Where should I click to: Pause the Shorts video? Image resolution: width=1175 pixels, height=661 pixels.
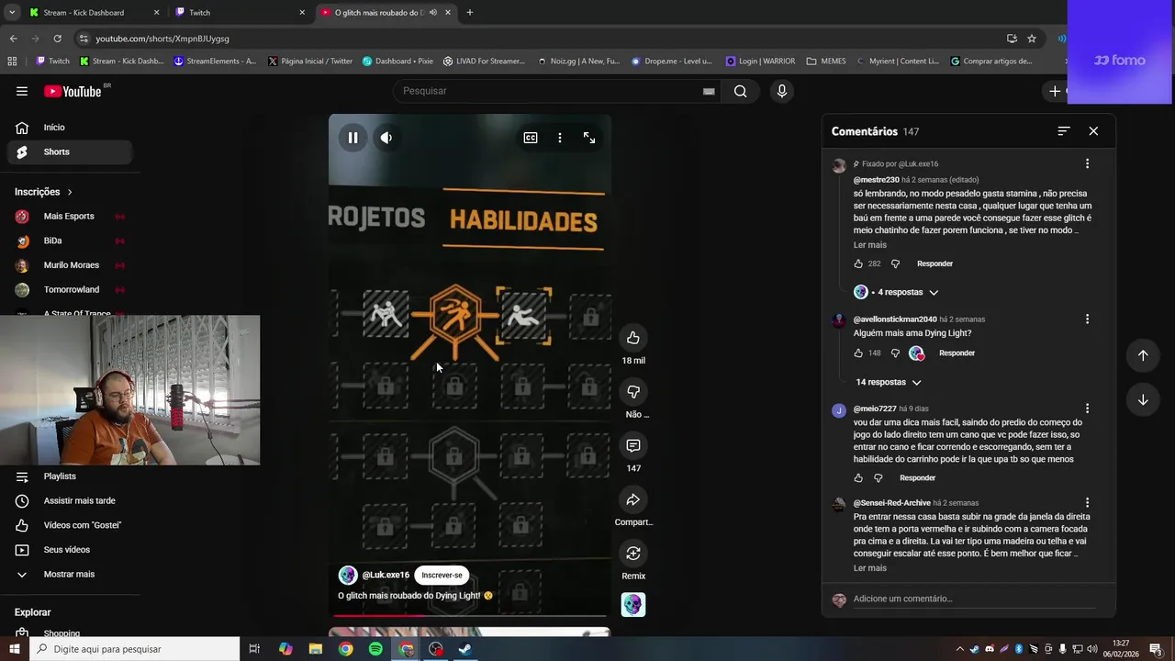click(352, 138)
